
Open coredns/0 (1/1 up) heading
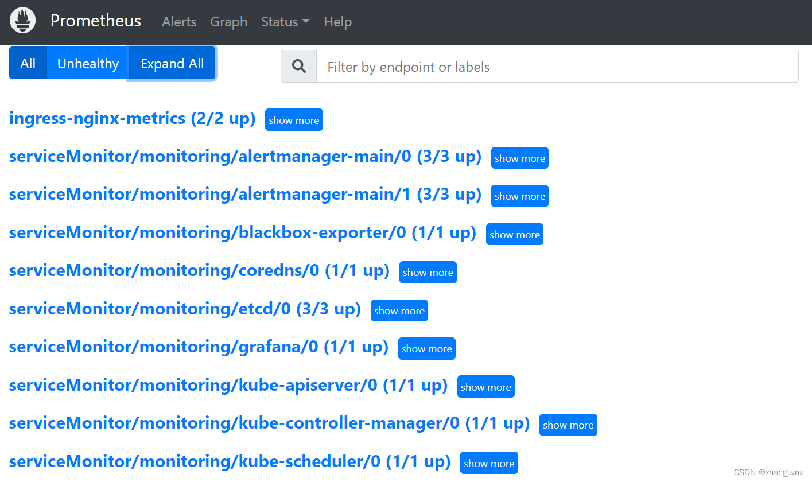(200, 271)
